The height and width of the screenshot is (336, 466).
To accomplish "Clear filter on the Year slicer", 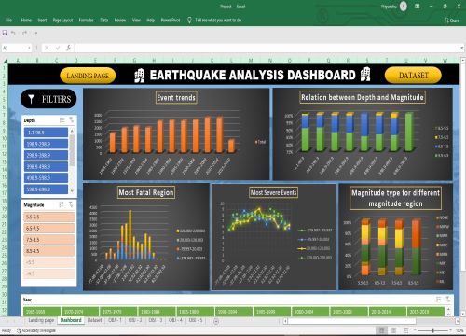I will [448, 300].
